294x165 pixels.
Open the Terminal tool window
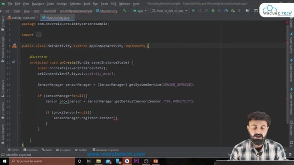[x=30, y=150]
